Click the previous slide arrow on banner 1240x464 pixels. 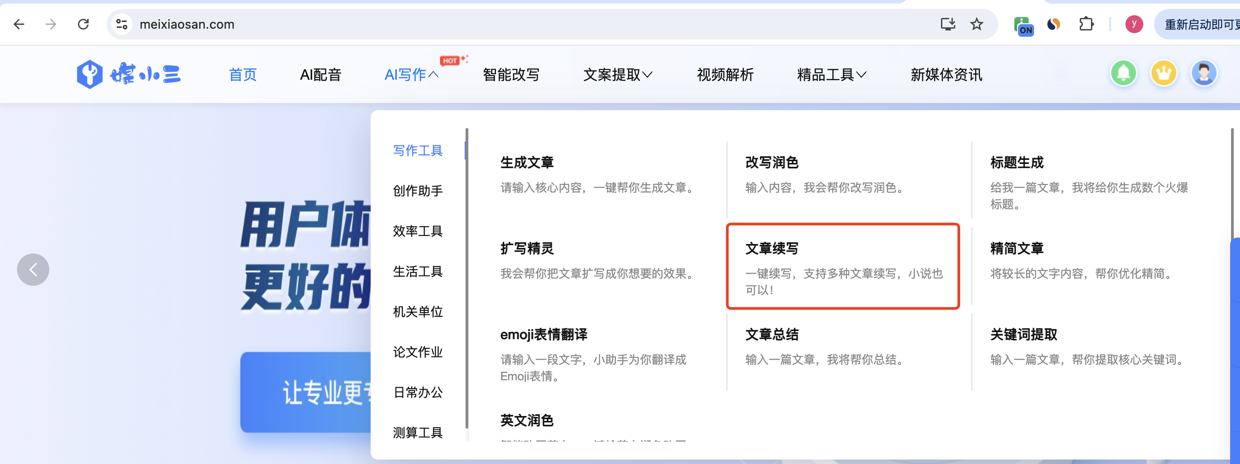pos(33,269)
